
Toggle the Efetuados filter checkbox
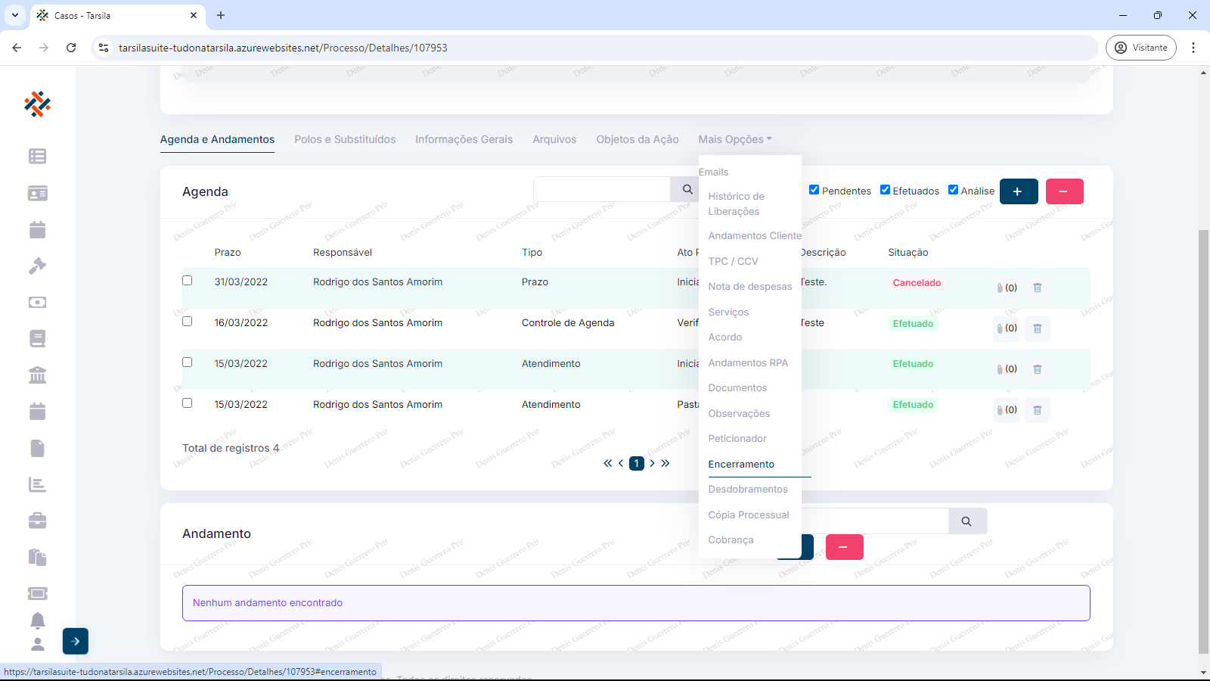point(885,190)
